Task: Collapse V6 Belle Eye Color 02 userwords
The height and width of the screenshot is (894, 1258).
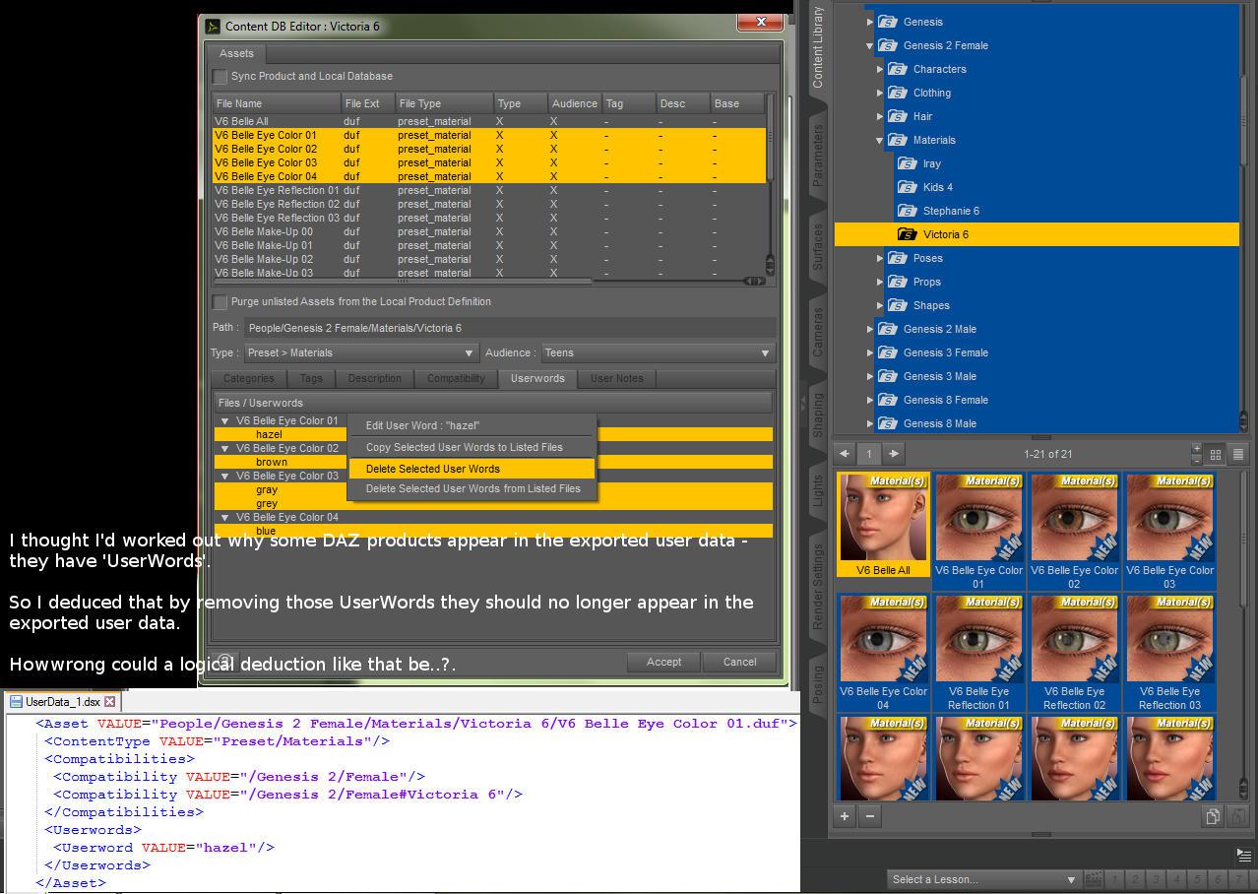Action: pos(224,448)
